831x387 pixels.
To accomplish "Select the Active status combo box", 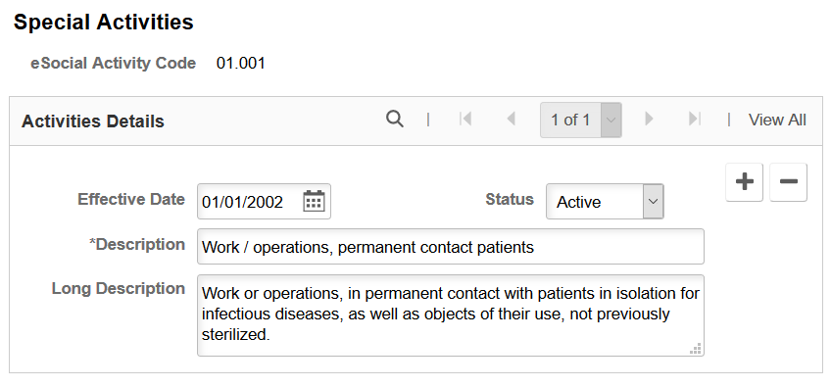I will pos(605,202).
